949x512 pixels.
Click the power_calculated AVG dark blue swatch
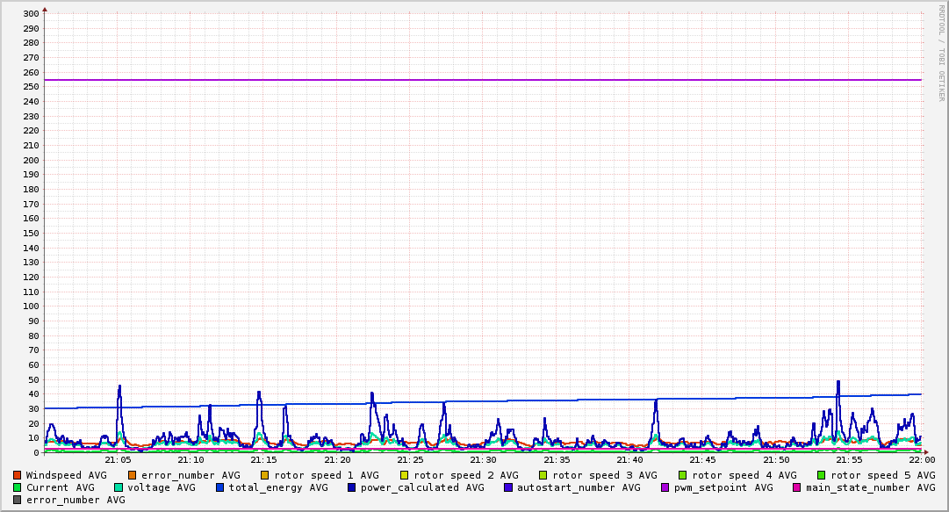(x=351, y=487)
